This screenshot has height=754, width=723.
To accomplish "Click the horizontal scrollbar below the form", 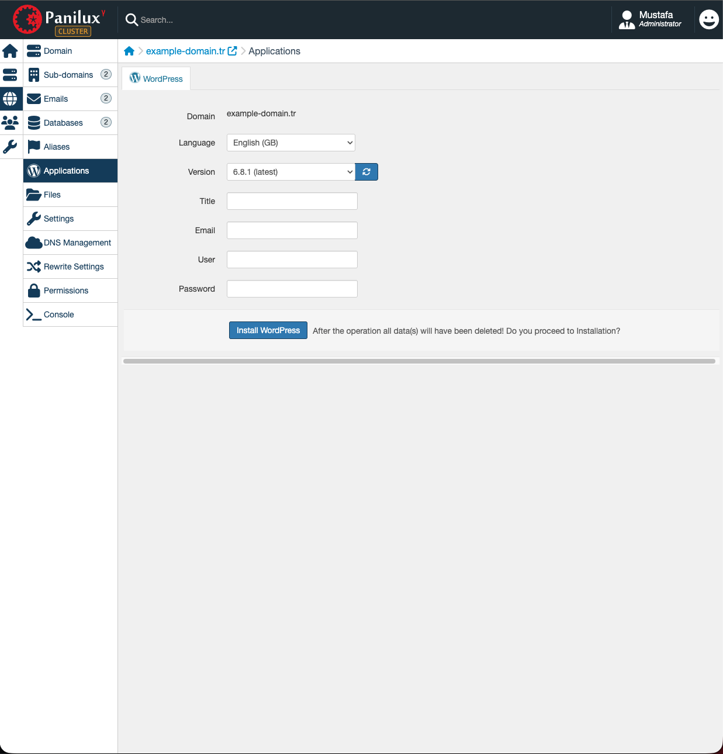I will tap(419, 361).
